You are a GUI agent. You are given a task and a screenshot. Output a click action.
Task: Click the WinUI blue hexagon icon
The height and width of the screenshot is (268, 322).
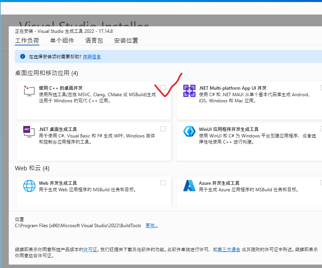[x=189, y=131]
